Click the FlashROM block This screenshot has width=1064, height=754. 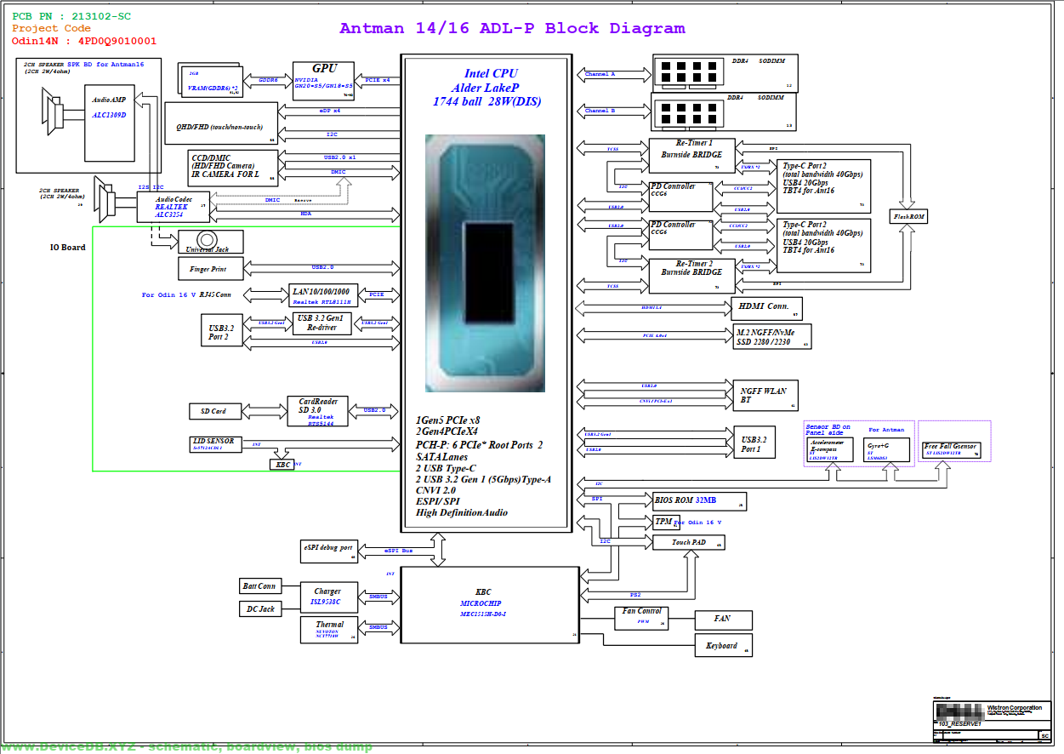pos(909,217)
